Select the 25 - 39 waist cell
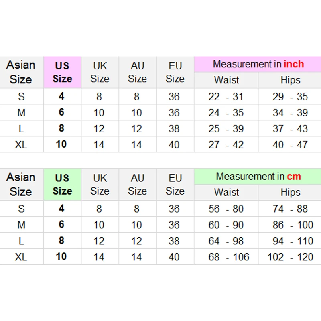 226,129
